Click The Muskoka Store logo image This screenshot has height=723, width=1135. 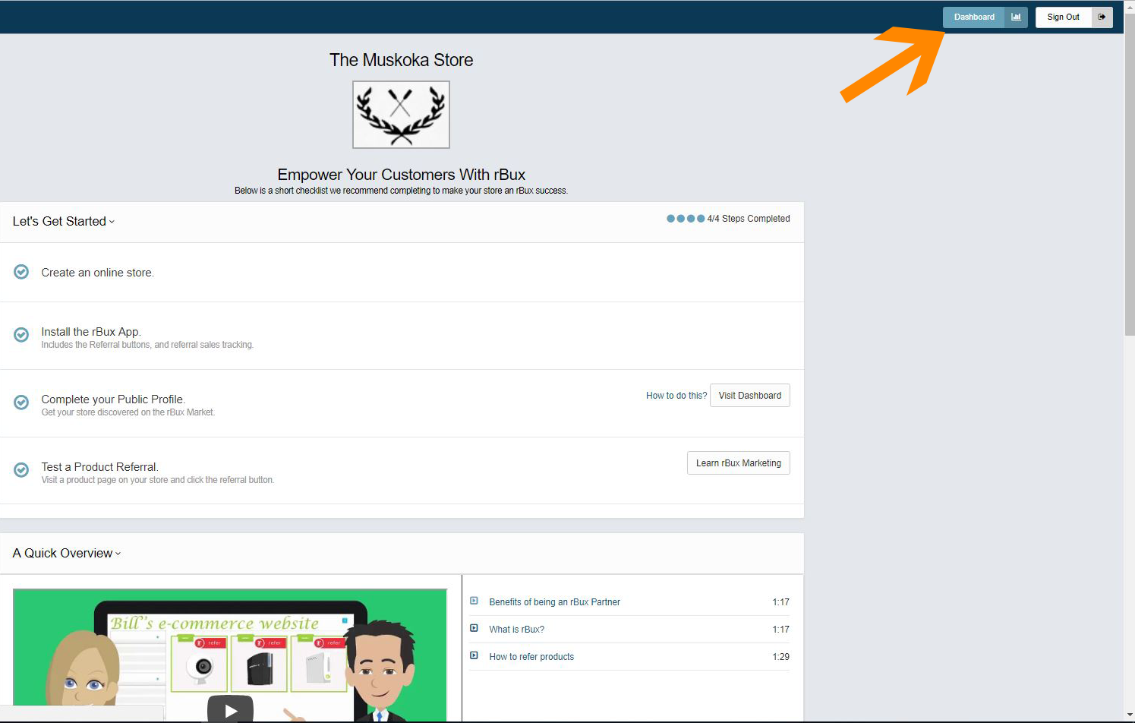point(401,115)
